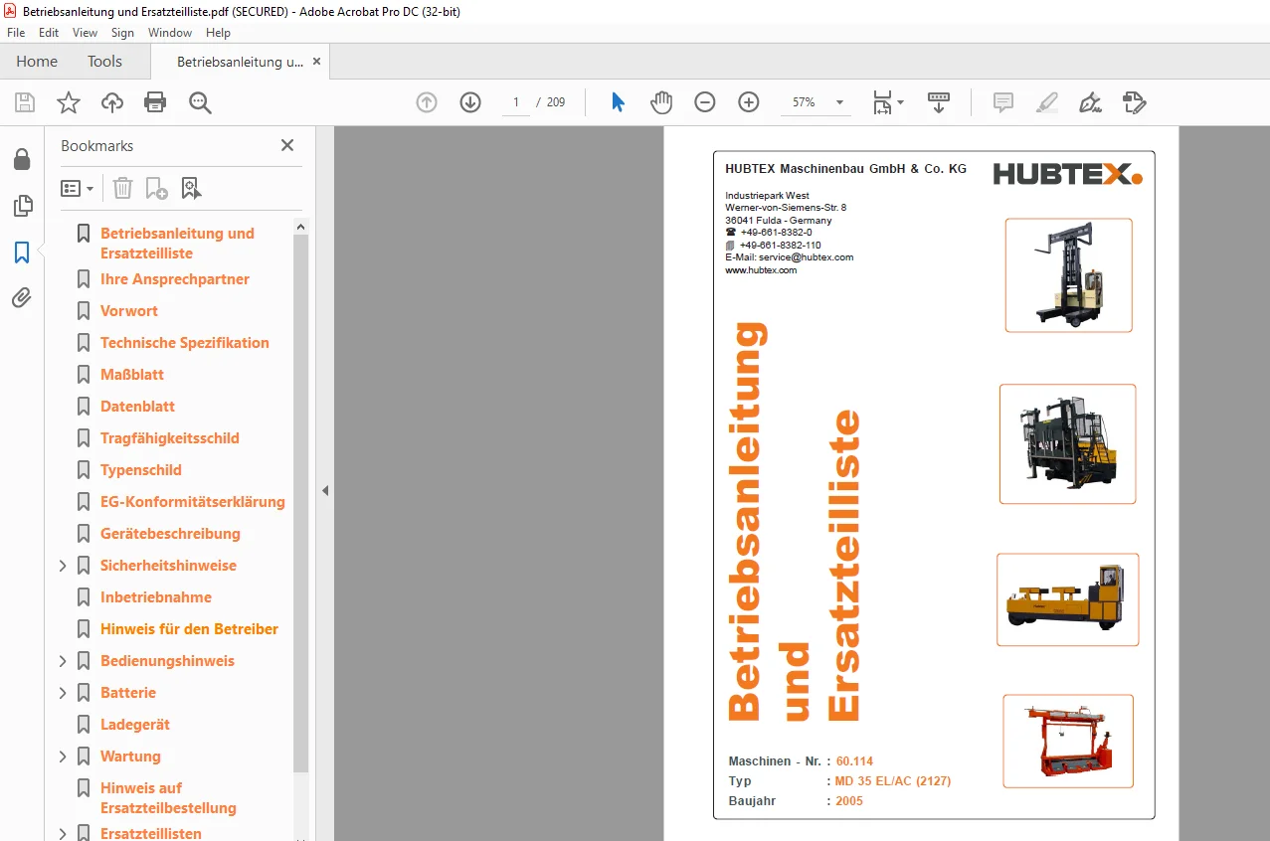Find current bookmark icon
Screen dimensions: 1270x841
(x=191, y=188)
